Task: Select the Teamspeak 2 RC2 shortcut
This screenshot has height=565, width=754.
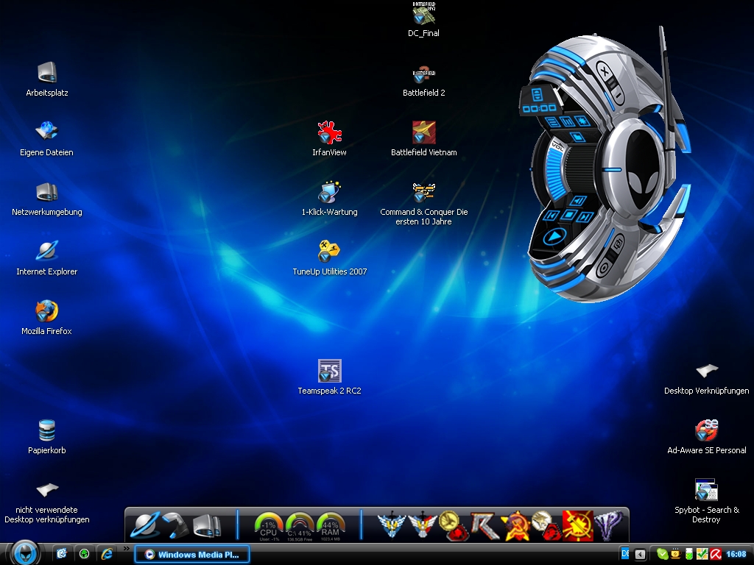Action: click(x=329, y=377)
